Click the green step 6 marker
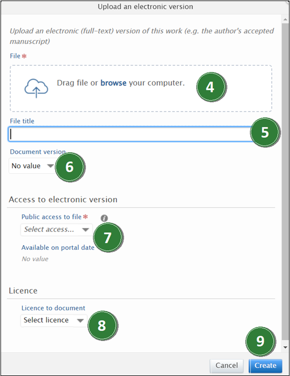The width and height of the screenshot is (290, 376). (69, 167)
